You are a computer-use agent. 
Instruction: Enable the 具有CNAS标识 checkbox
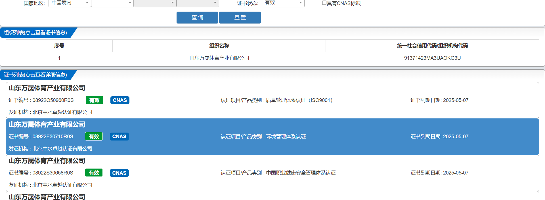coord(324,3)
